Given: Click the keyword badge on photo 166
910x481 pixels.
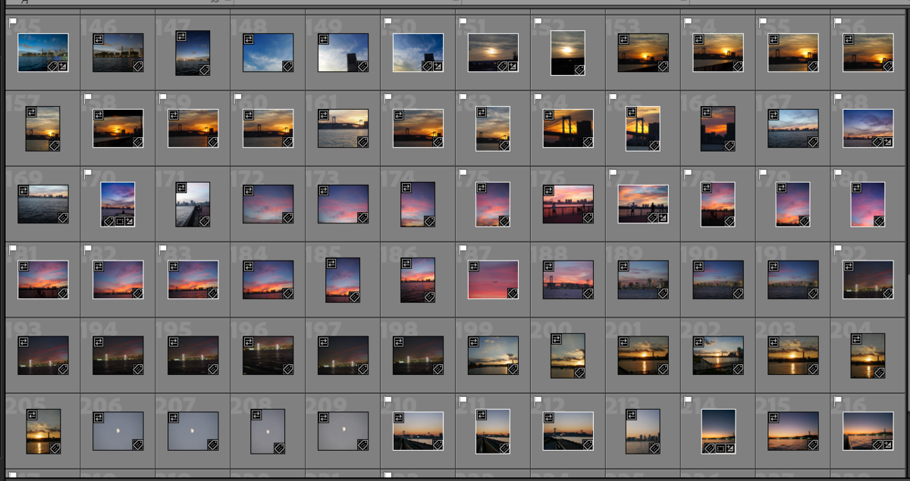Looking at the screenshot, I should 730,145.
